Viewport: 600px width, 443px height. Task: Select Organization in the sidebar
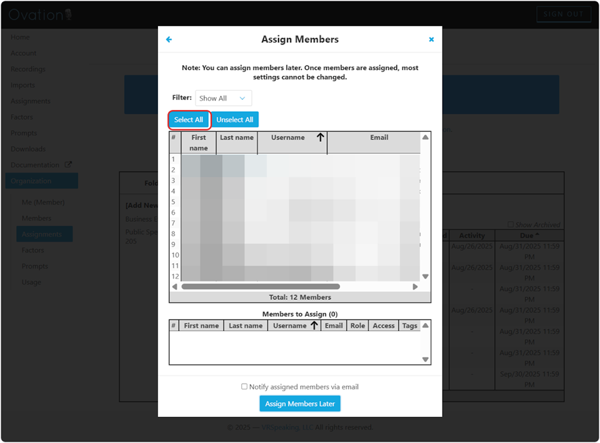click(x=42, y=181)
